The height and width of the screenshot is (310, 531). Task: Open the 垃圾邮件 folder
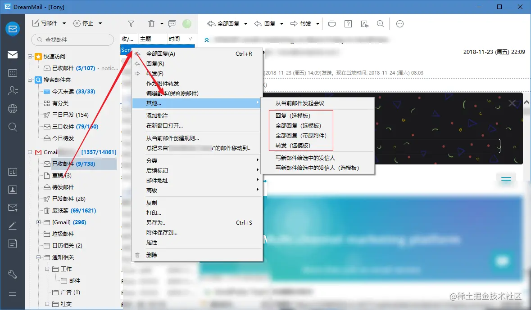coord(59,234)
